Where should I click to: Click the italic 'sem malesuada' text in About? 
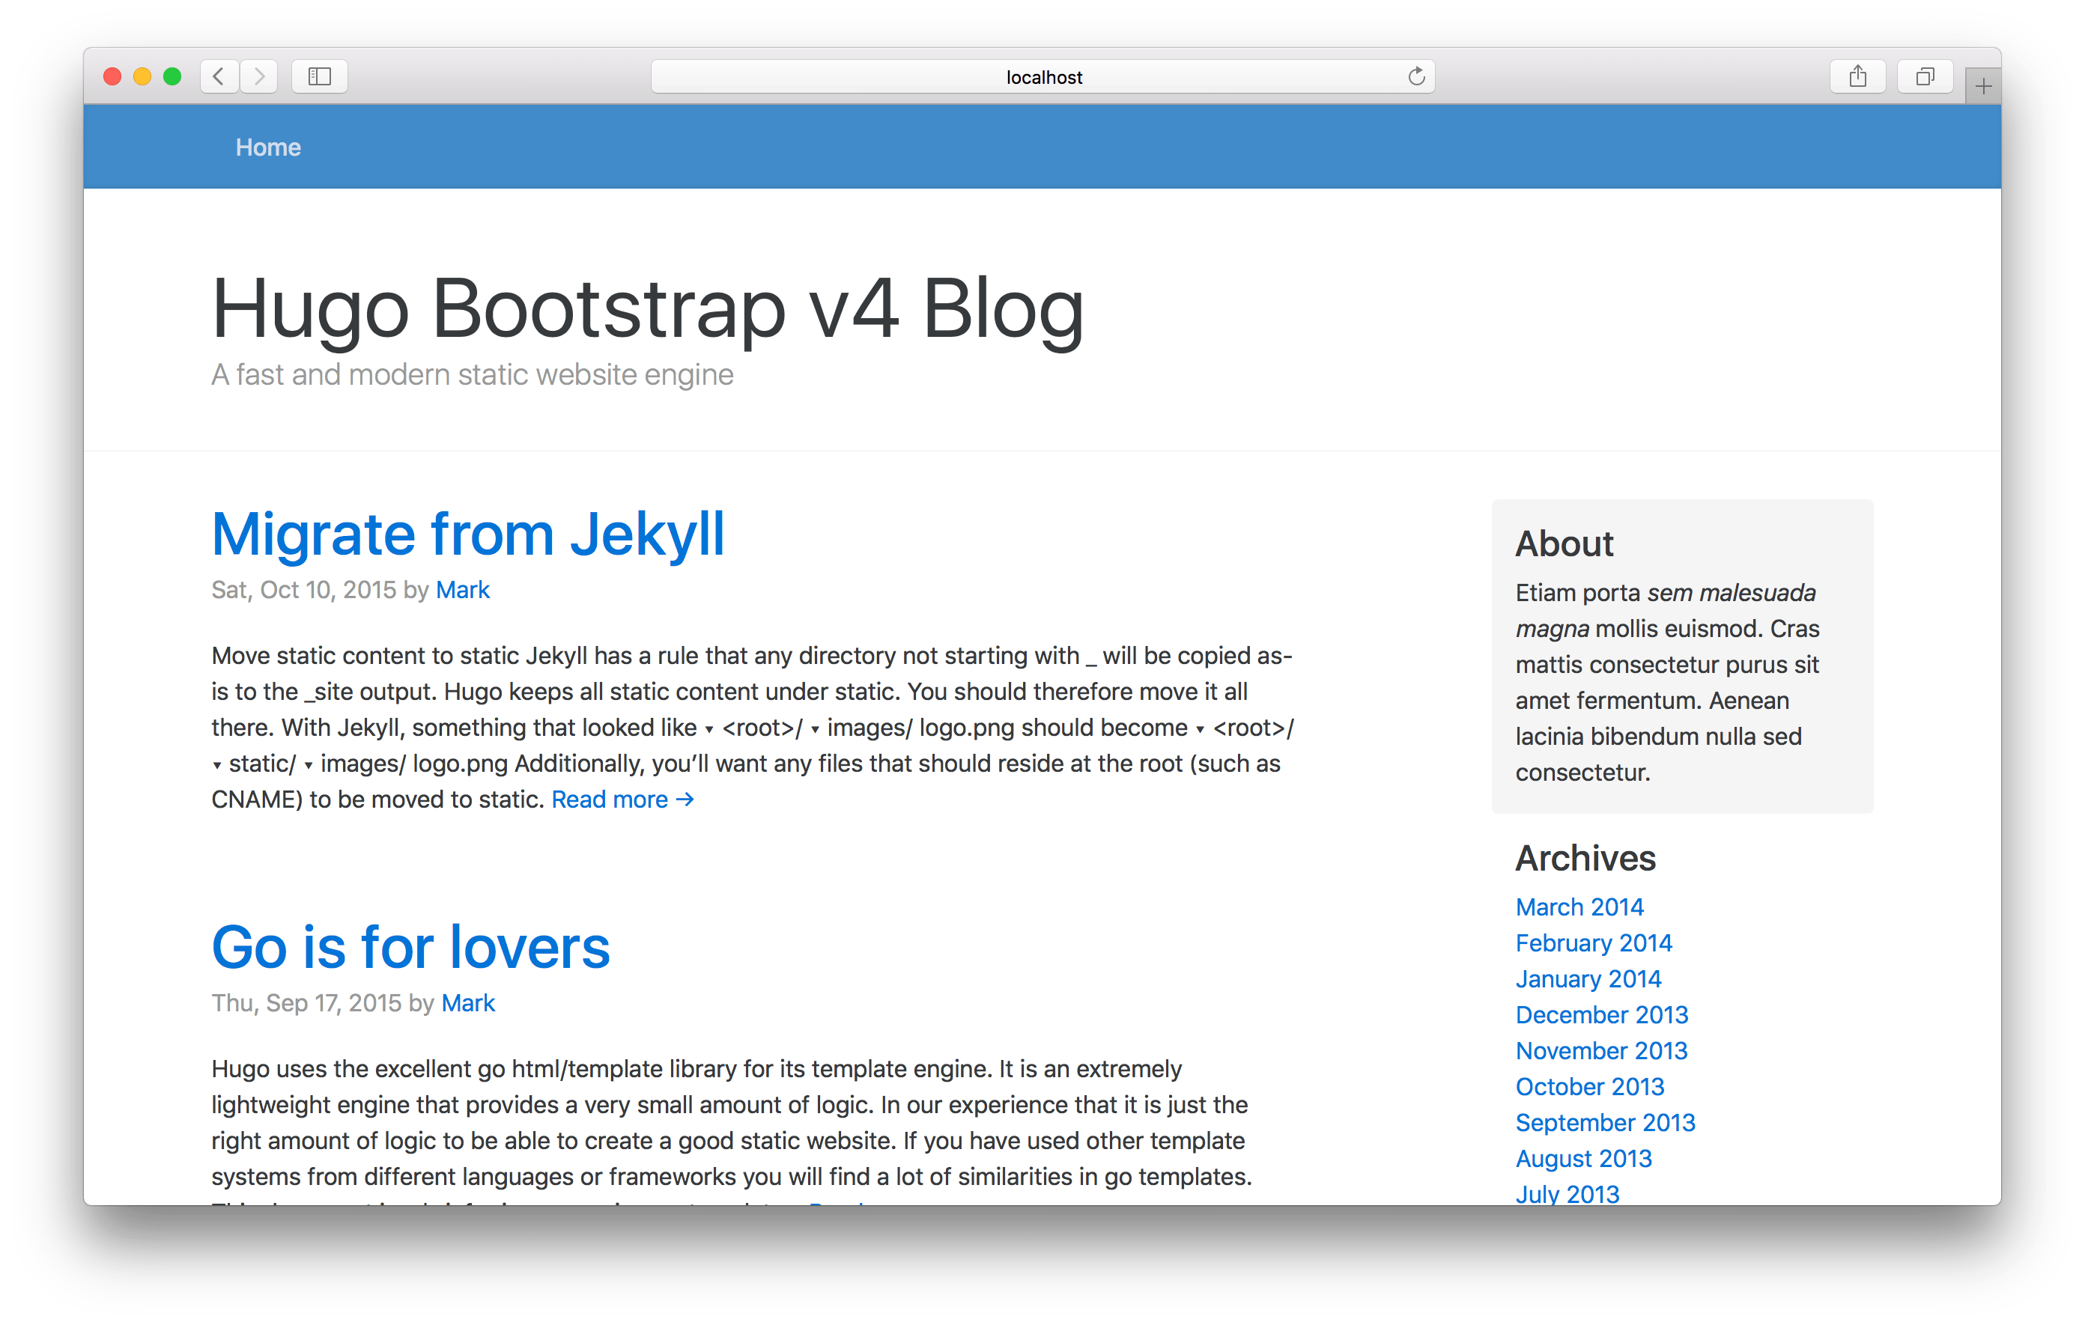1731,593
